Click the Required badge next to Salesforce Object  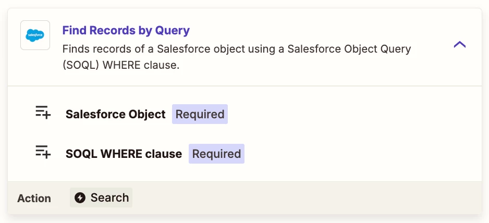coord(200,114)
